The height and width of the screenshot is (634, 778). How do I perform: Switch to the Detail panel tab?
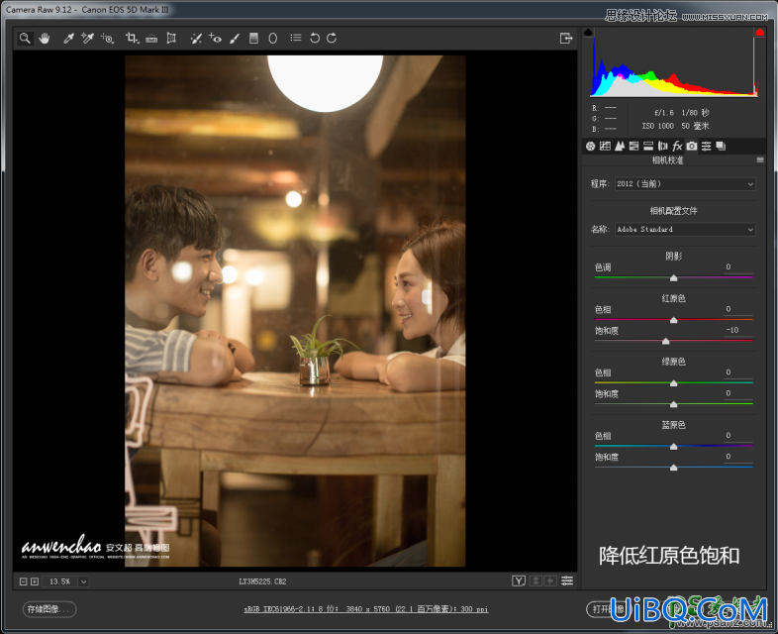[620, 146]
